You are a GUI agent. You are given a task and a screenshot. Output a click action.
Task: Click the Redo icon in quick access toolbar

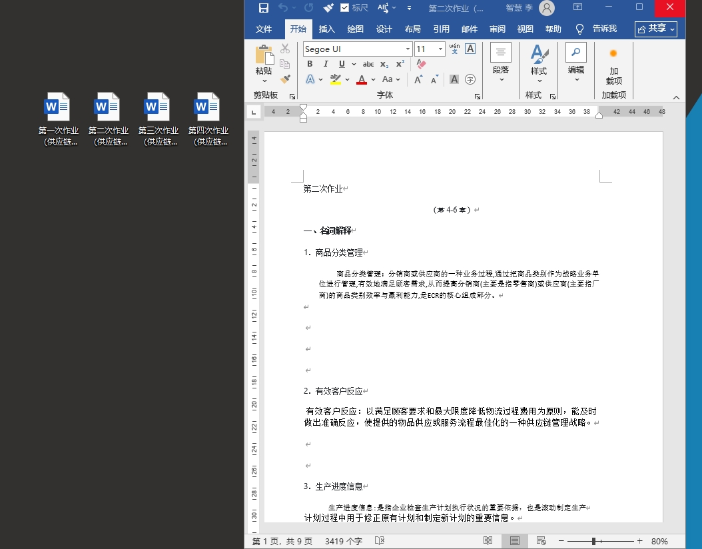click(x=309, y=7)
